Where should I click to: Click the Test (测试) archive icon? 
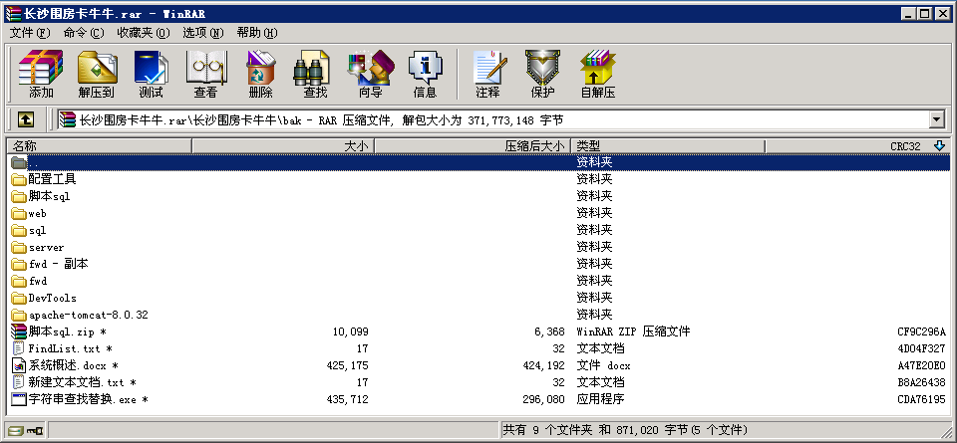[151, 74]
